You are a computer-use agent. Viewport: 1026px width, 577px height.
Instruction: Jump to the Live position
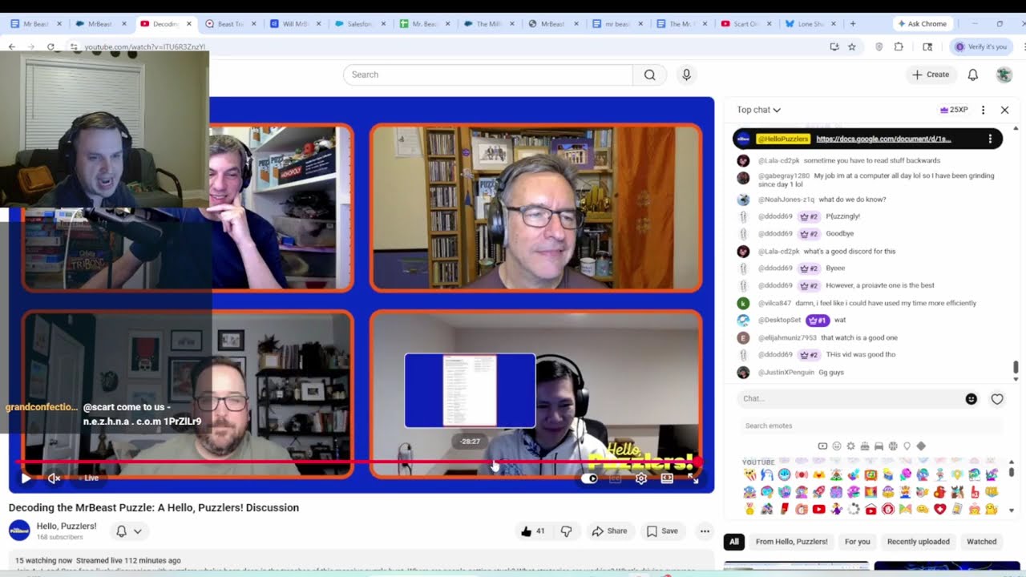point(91,478)
